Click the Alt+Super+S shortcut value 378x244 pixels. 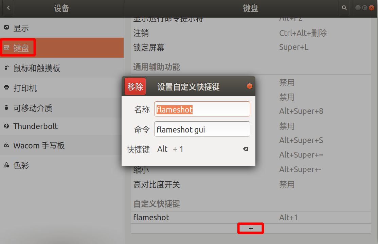coord(301,140)
